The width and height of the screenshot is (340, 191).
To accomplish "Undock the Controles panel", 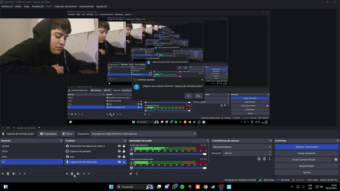I will pos(338,141).
